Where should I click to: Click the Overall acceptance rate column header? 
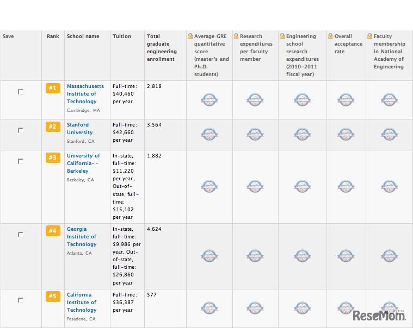[x=348, y=44]
